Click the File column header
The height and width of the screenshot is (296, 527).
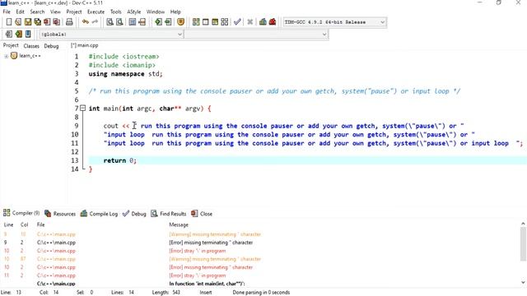(x=40, y=224)
